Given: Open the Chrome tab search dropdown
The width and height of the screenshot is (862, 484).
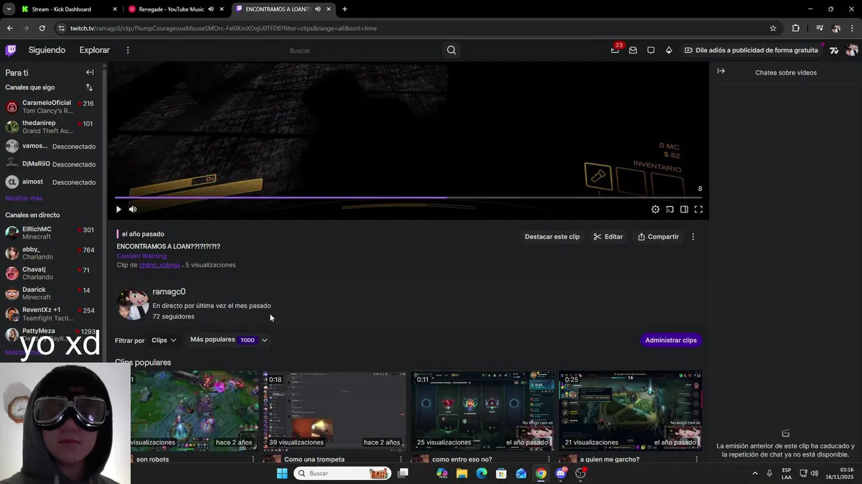Looking at the screenshot, I should [9, 9].
